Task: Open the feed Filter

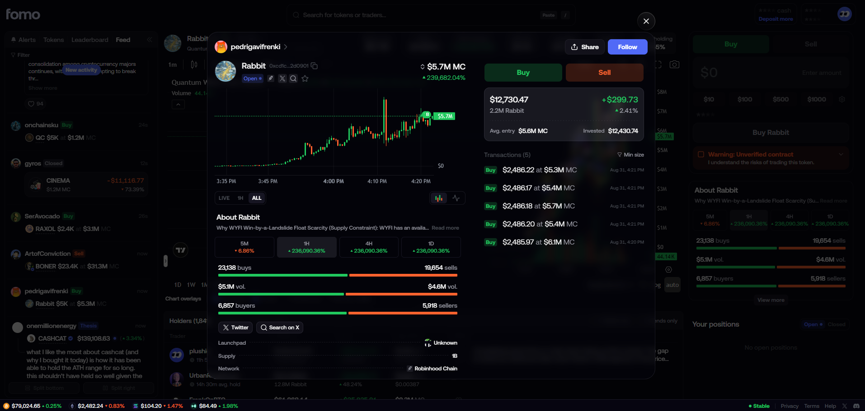Action: tap(20, 55)
